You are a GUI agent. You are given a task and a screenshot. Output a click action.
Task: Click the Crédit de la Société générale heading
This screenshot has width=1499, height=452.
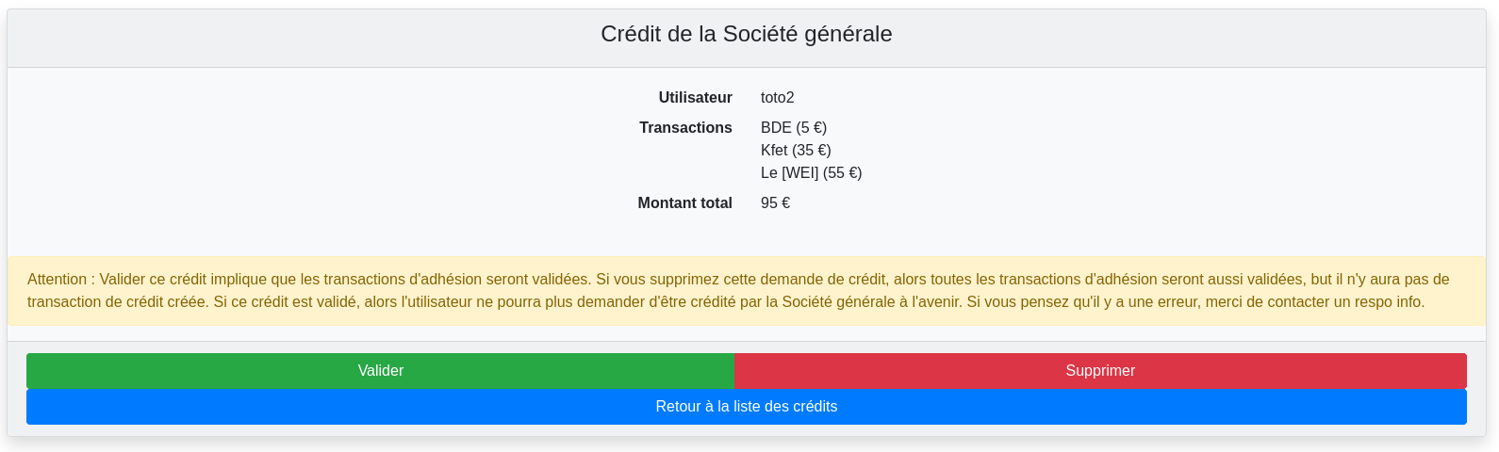[x=746, y=34]
